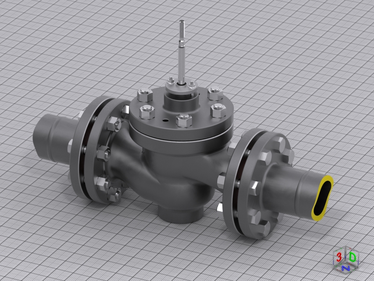Viewport: 374px width, 281px height.
Task: Select the front center hex bolt on bonnet
Action: click(x=184, y=120)
